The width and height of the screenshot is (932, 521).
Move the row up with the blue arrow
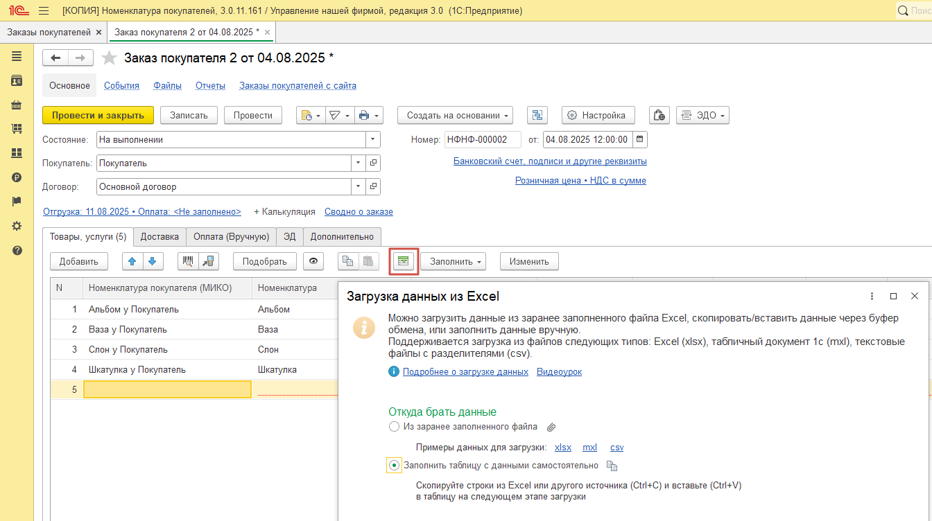(132, 261)
